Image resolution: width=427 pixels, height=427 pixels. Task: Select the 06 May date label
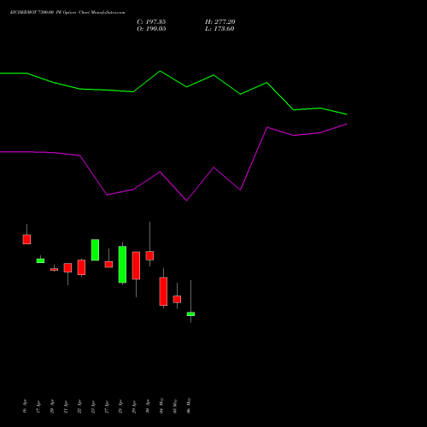pos(189,406)
